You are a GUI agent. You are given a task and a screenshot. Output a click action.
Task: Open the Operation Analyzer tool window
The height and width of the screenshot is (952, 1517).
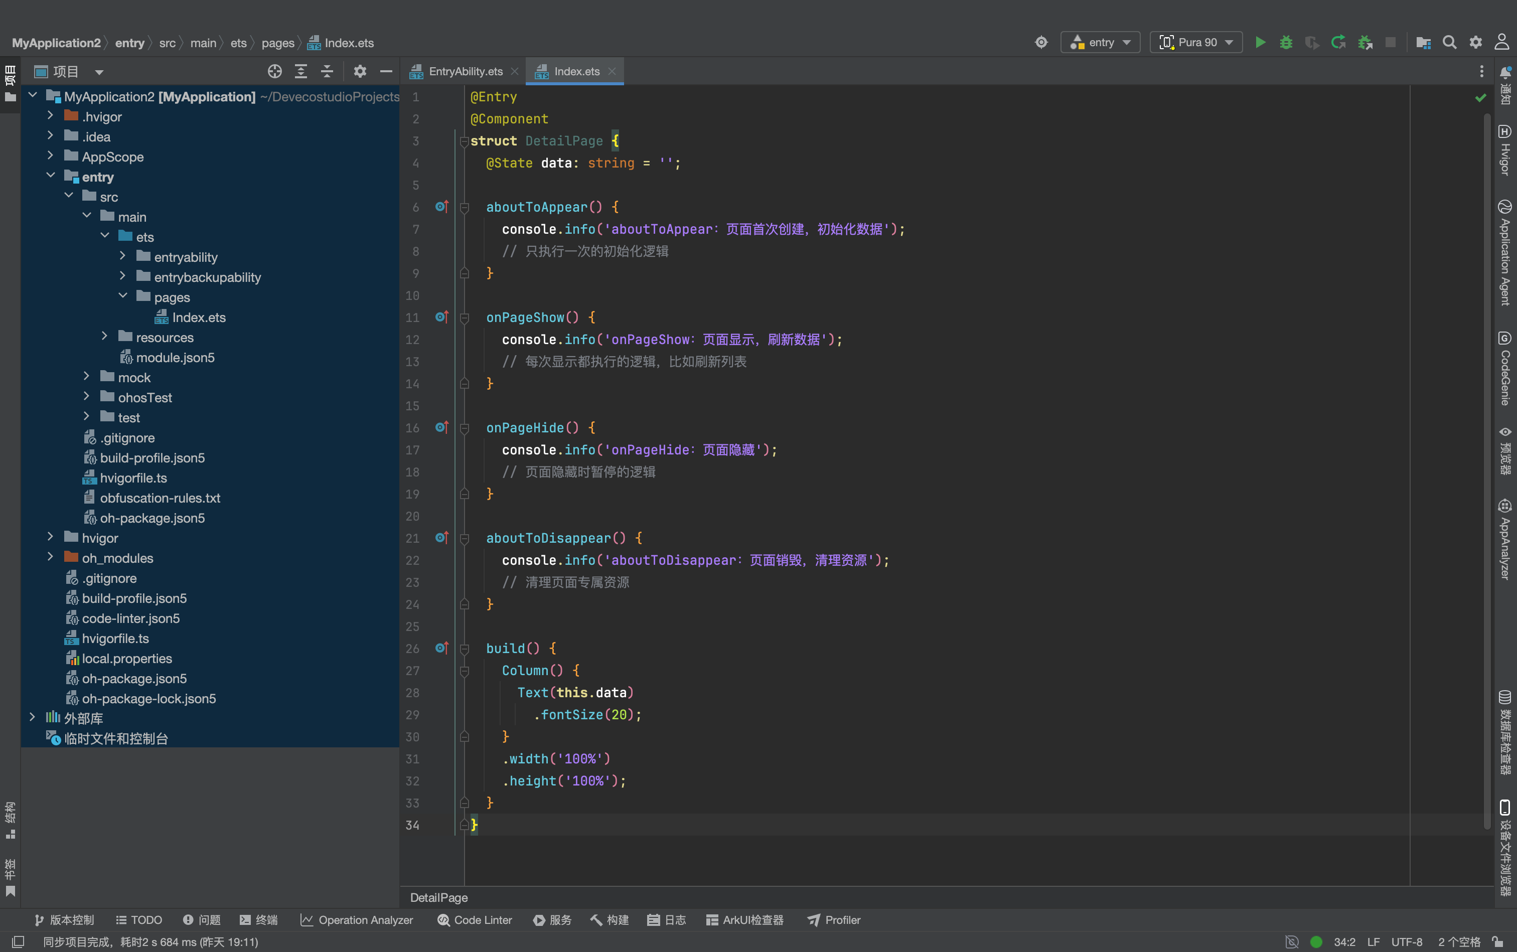click(x=357, y=920)
